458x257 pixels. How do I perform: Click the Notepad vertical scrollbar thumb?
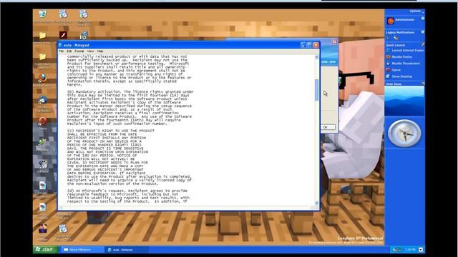[x=316, y=90]
